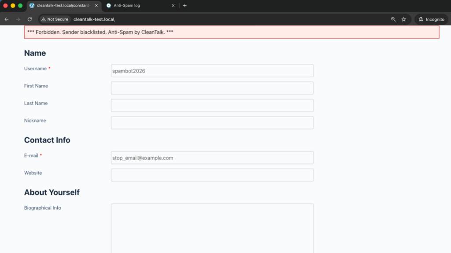Open the Incognito profile indicator
The width and height of the screenshot is (451, 253).
[x=431, y=19]
